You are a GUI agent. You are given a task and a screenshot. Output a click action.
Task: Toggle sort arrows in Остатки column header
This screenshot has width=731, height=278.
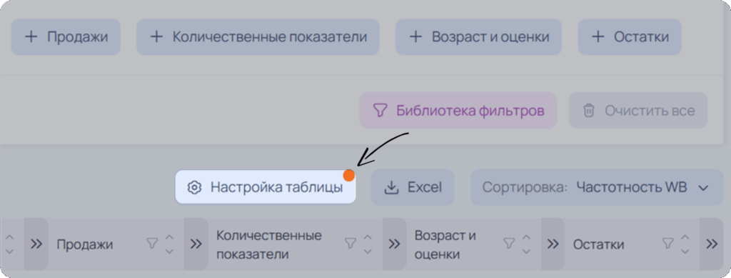[685, 244]
